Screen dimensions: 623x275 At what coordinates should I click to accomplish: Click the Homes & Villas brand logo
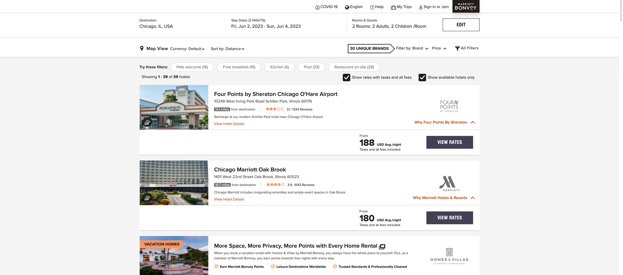pos(449,256)
